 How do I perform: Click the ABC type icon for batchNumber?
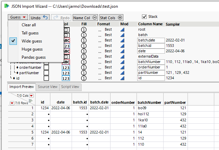(66, 62)
